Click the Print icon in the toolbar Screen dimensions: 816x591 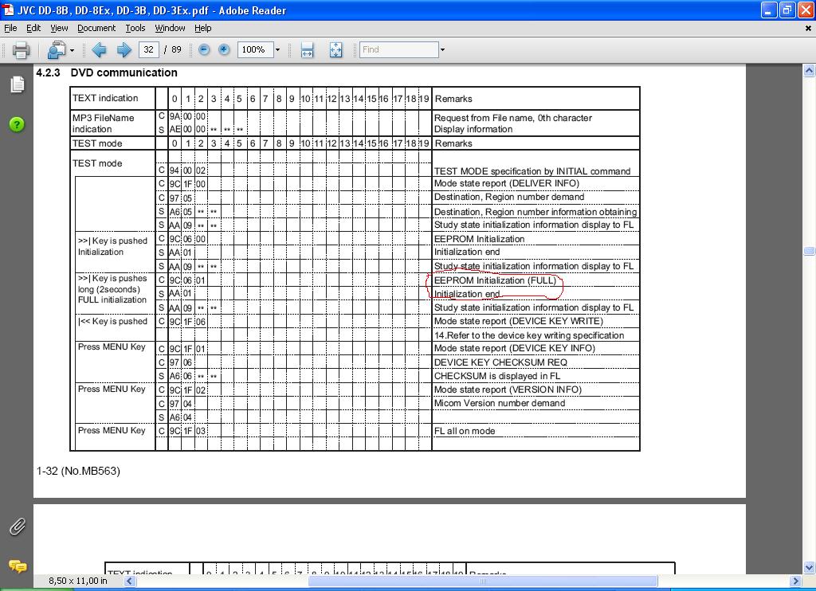pos(21,50)
